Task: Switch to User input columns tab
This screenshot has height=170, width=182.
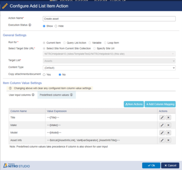Action: click(22, 95)
